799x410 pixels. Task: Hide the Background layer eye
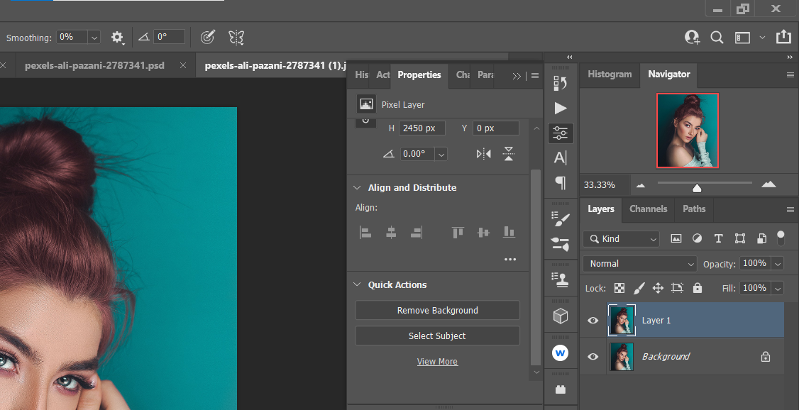tap(593, 357)
